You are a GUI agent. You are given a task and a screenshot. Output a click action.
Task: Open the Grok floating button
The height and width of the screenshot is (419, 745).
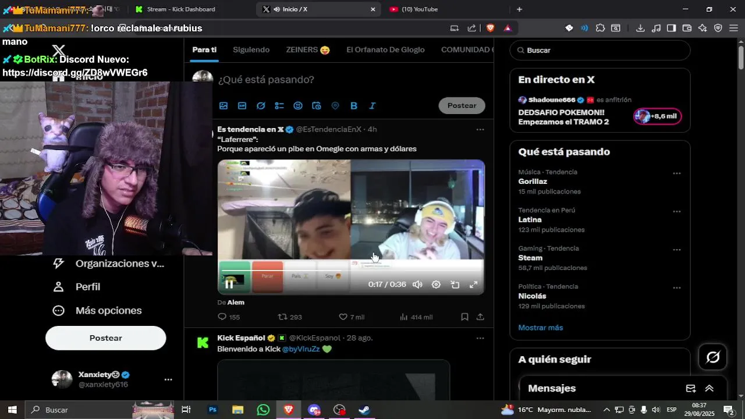tap(713, 357)
